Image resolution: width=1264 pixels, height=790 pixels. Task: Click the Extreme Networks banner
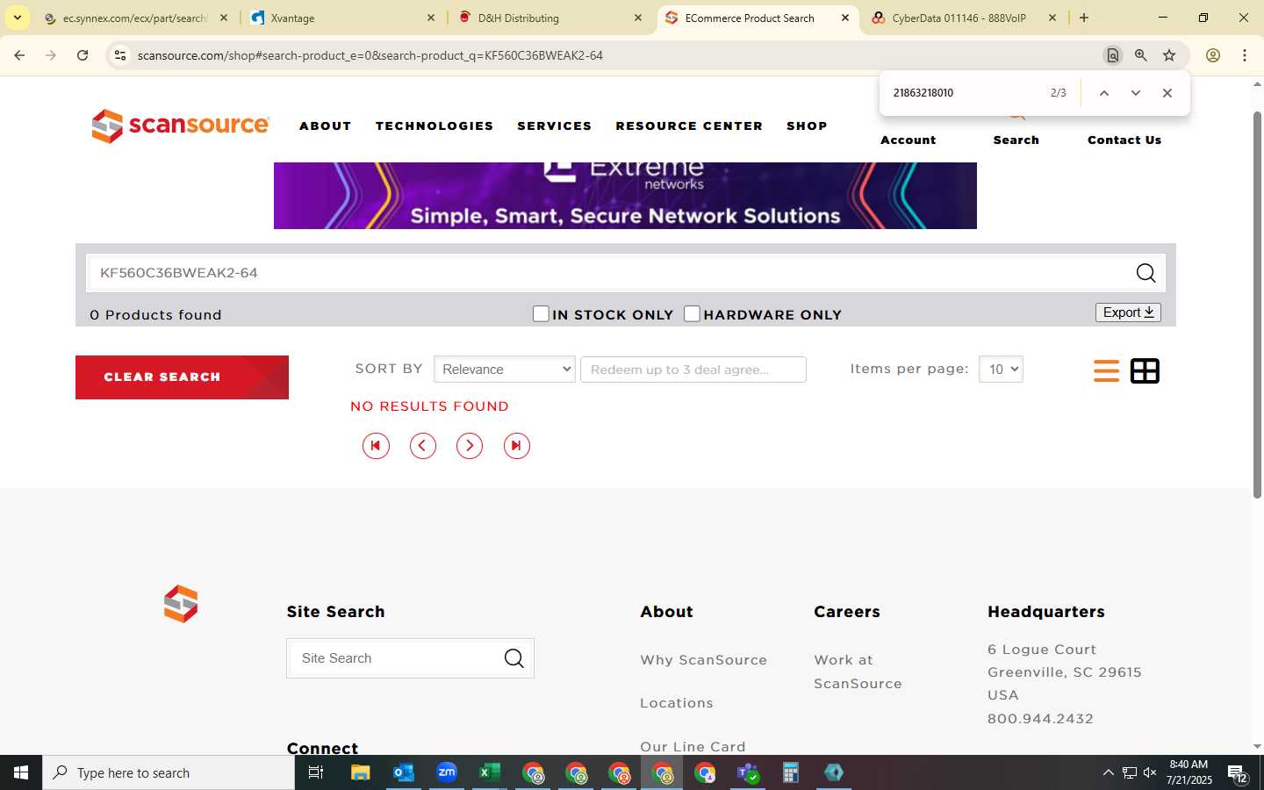[625, 196]
